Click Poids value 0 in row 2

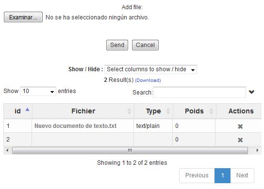point(177,140)
